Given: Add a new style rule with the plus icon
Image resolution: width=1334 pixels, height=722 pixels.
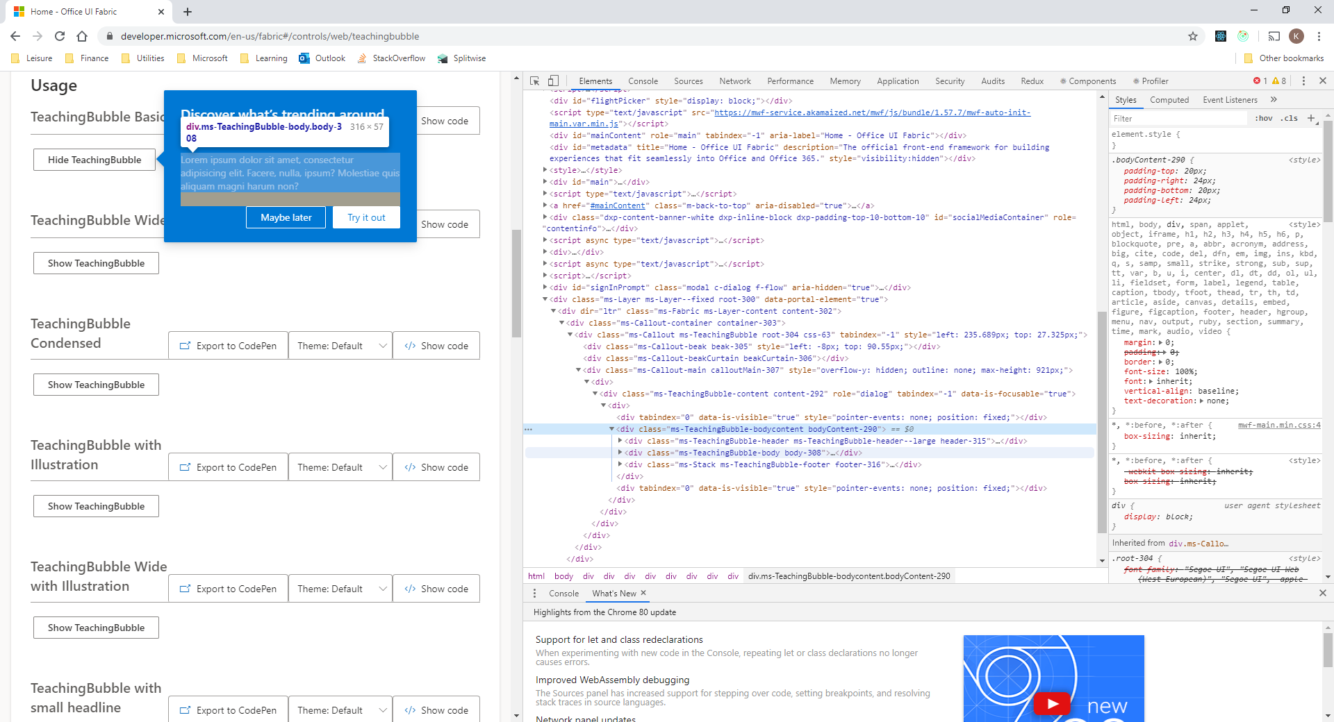Looking at the screenshot, I should click(x=1312, y=118).
